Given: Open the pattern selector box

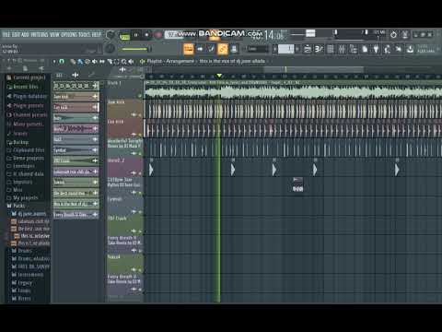Looking at the screenshot, I should [x=285, y=49].
